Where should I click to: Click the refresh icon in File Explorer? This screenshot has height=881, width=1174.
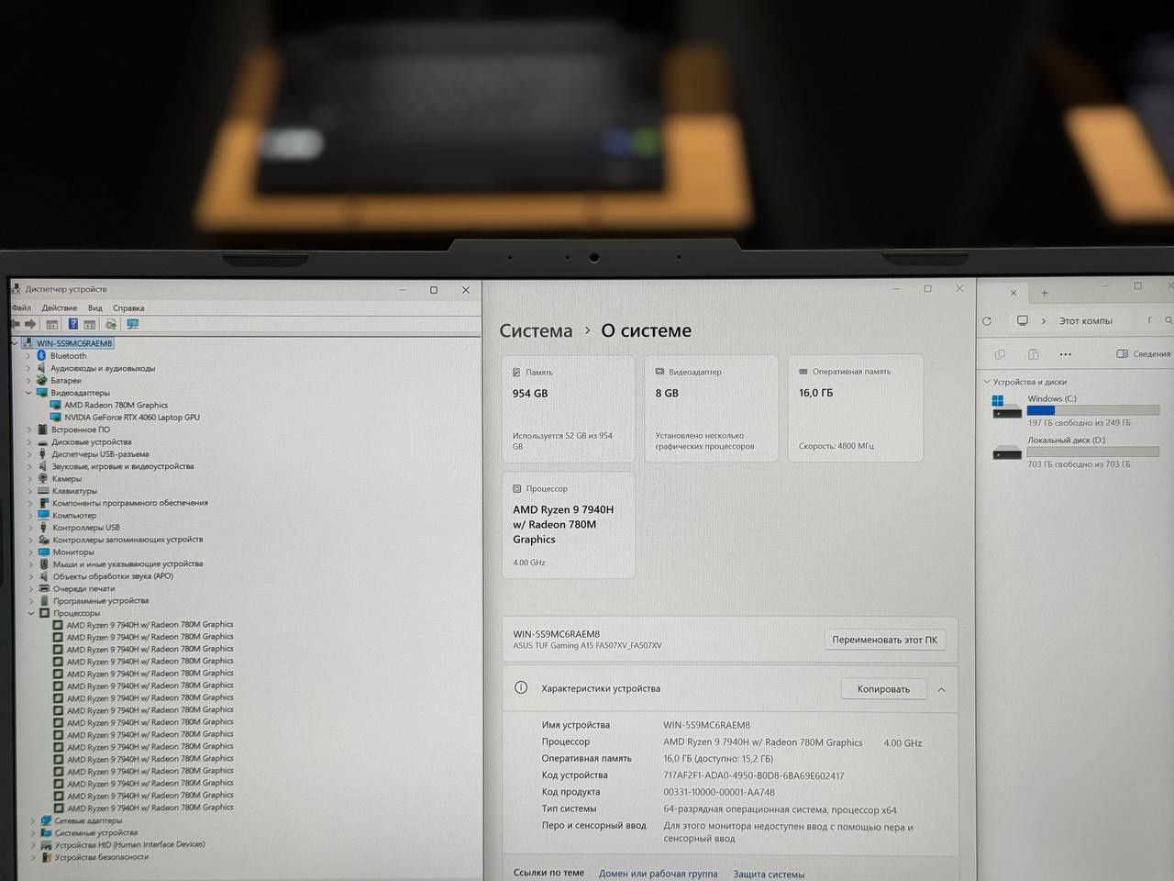(x=987, y=321)
